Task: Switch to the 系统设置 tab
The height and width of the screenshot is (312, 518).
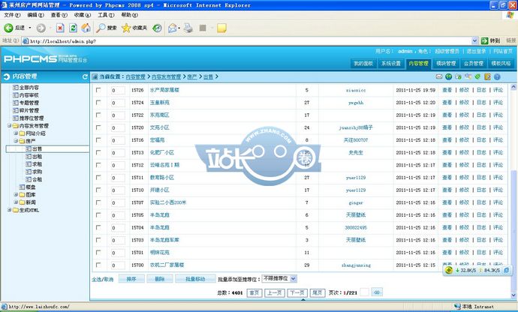Action: click(x=391, y=64)
